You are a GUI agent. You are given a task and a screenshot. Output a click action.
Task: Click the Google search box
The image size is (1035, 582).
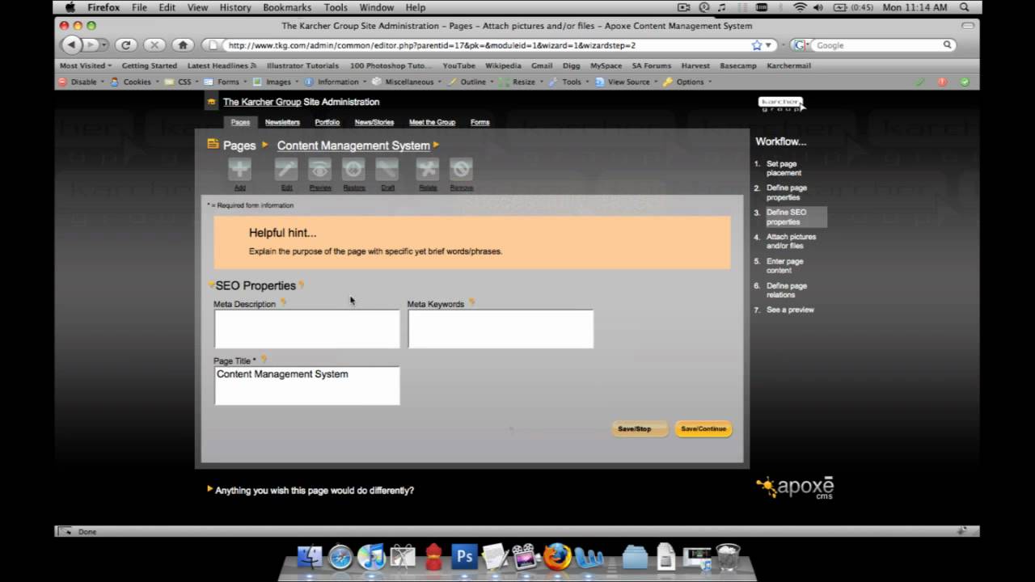877,45
